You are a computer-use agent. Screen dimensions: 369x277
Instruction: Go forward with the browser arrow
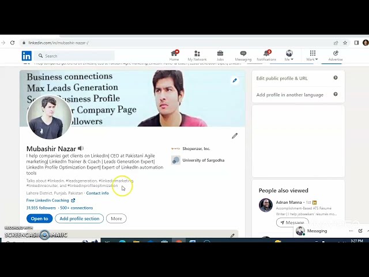[x=3, y=43]
